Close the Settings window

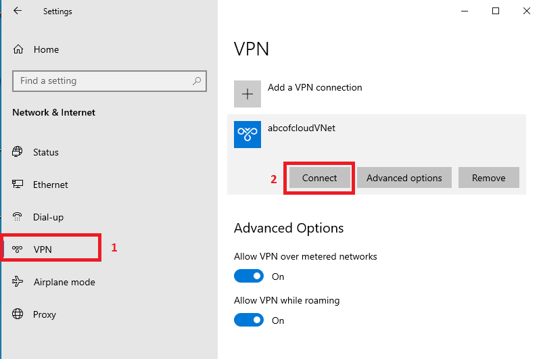pos(527,11)
